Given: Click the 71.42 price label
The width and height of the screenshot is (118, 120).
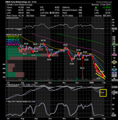Looking at the screenshot, I should (79, 59).
